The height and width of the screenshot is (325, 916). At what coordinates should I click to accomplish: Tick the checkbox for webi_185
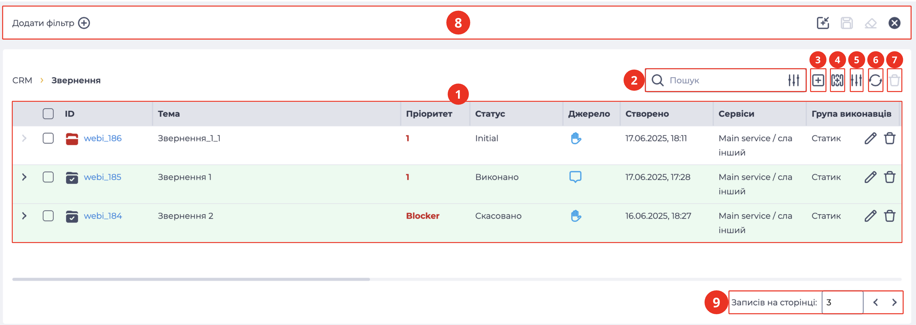tap(48, 177)
